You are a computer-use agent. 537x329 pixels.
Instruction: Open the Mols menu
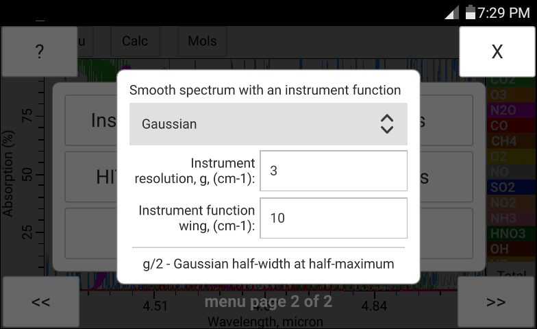pyautogui.click(x=202, y=41)
